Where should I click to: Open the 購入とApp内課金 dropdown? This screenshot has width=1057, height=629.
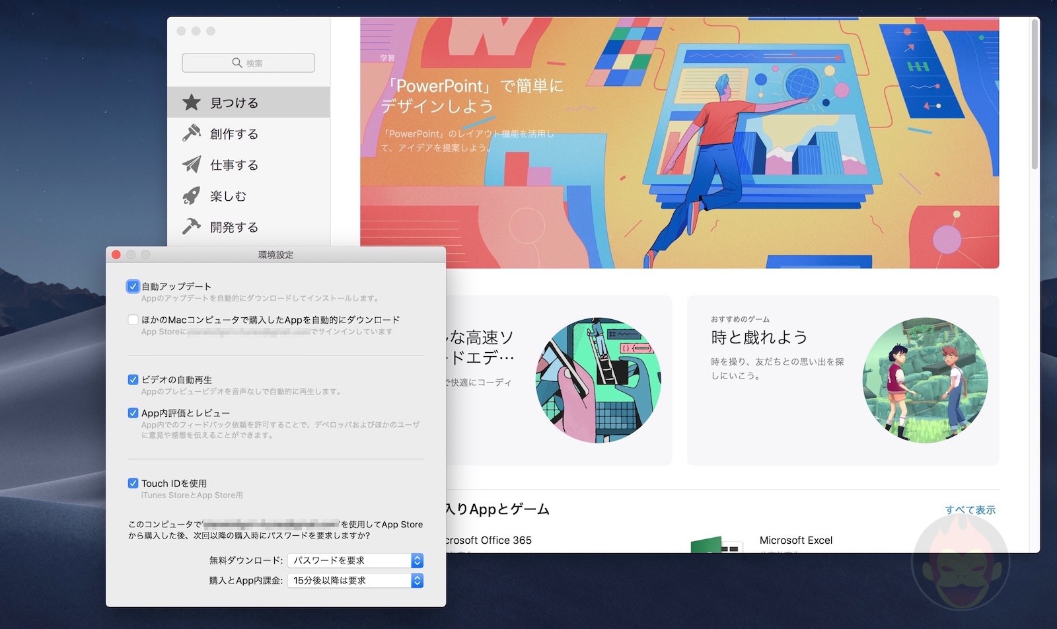(355, 581)
